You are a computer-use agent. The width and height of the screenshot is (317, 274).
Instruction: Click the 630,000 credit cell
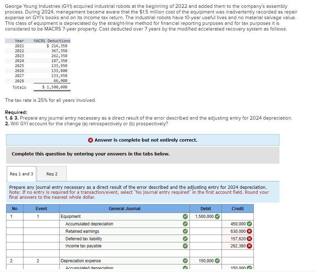(x=238, y=231)
